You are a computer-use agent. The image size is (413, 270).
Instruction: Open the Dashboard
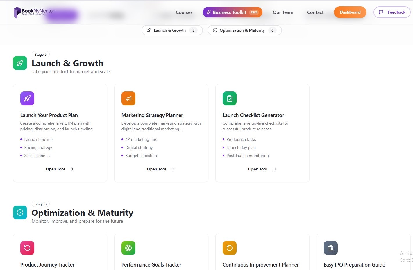click(x=350, y=12)
